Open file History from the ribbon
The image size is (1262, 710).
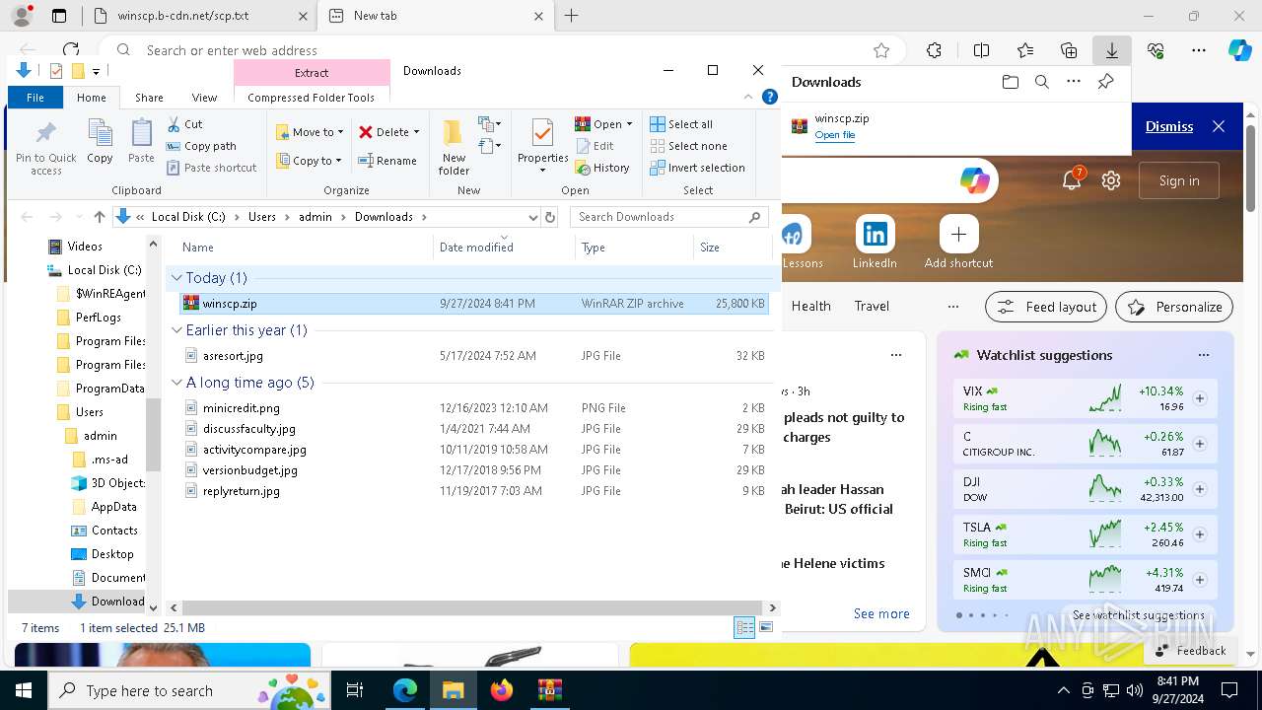click(602, 168)
